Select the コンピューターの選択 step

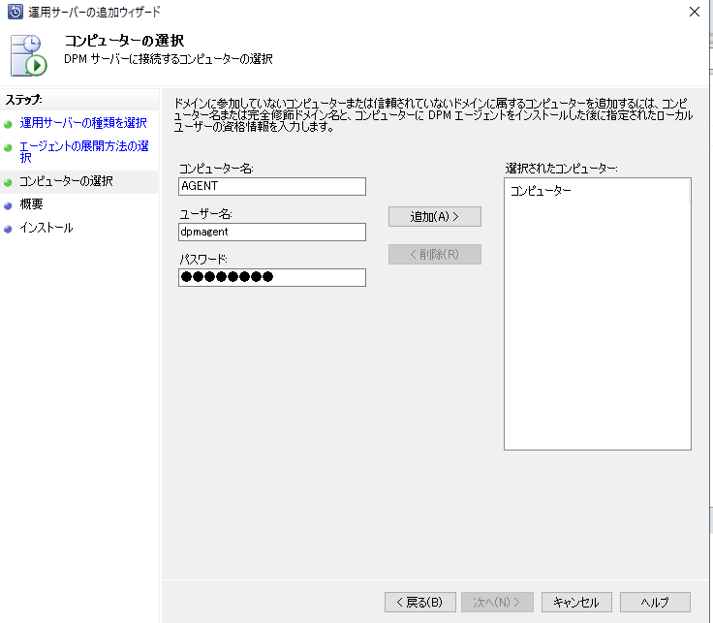(67, 181)
